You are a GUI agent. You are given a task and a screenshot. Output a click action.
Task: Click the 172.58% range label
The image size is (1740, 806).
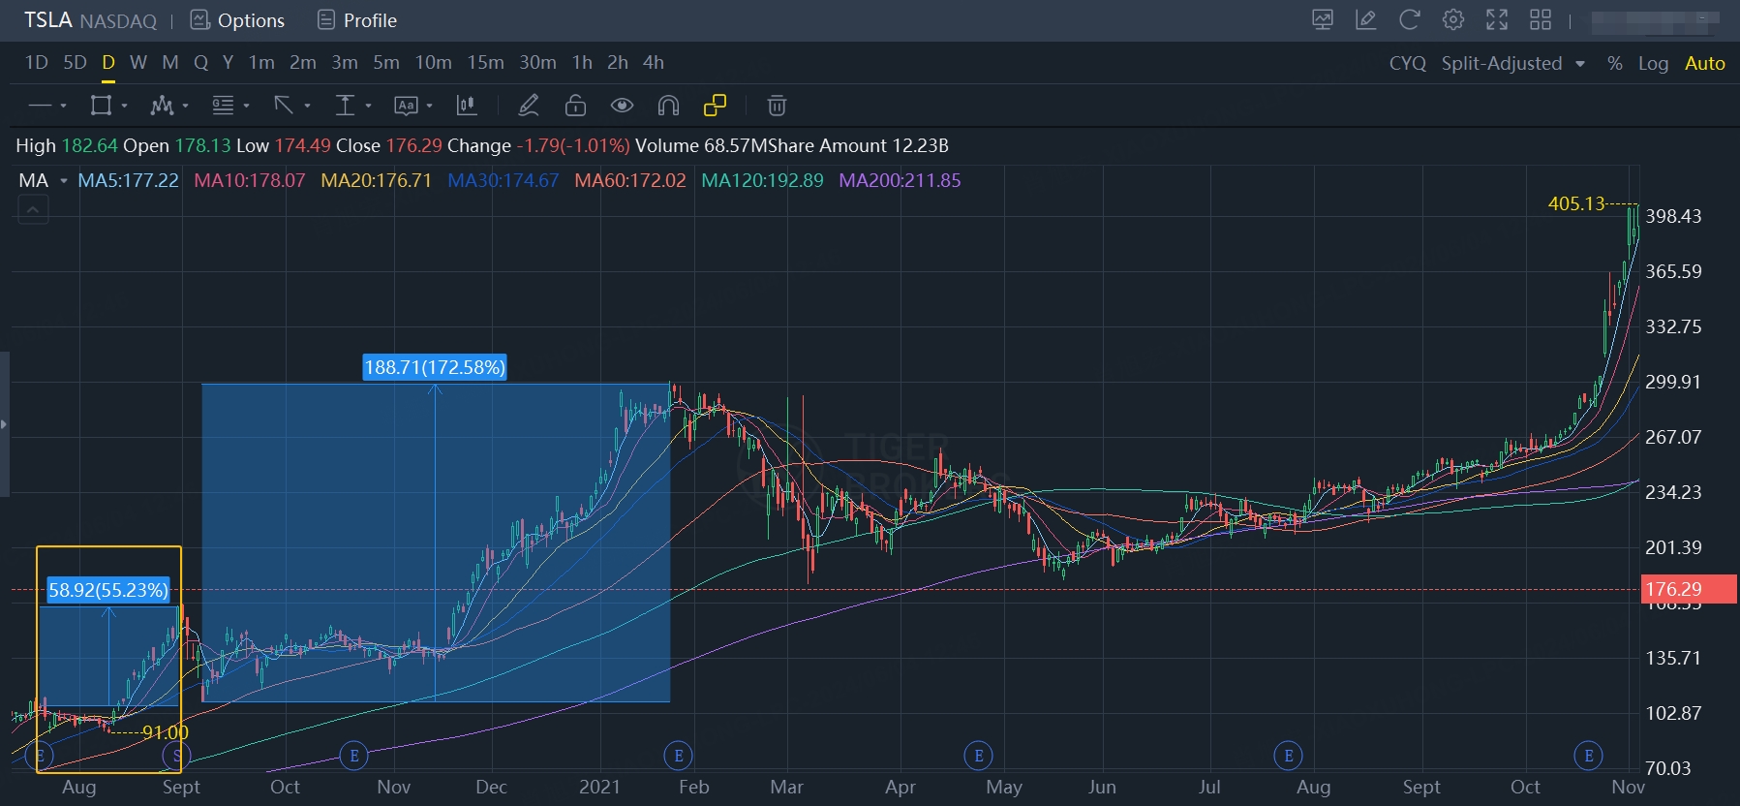click(435, 367)
